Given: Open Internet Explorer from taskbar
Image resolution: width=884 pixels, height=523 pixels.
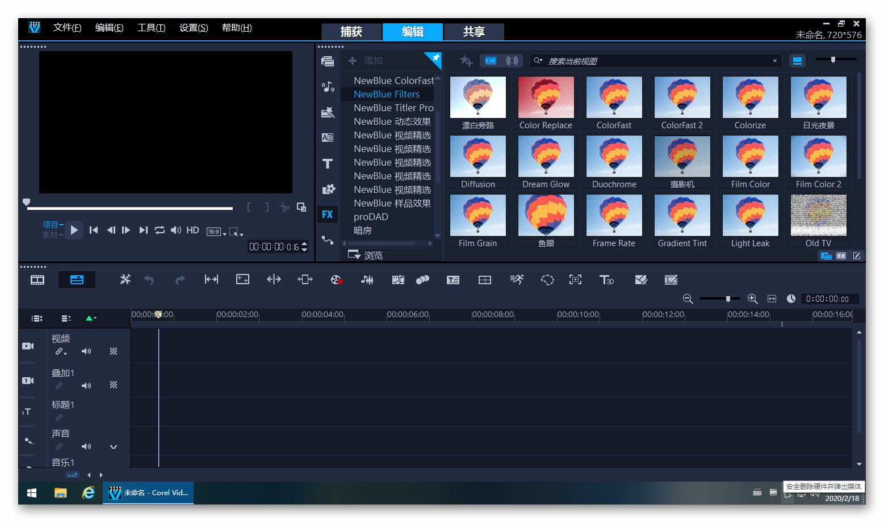Looking at the screenshot, I should [x=89, y=493].
